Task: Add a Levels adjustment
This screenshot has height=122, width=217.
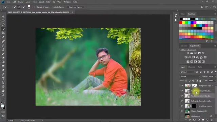Action: point(192,53)
